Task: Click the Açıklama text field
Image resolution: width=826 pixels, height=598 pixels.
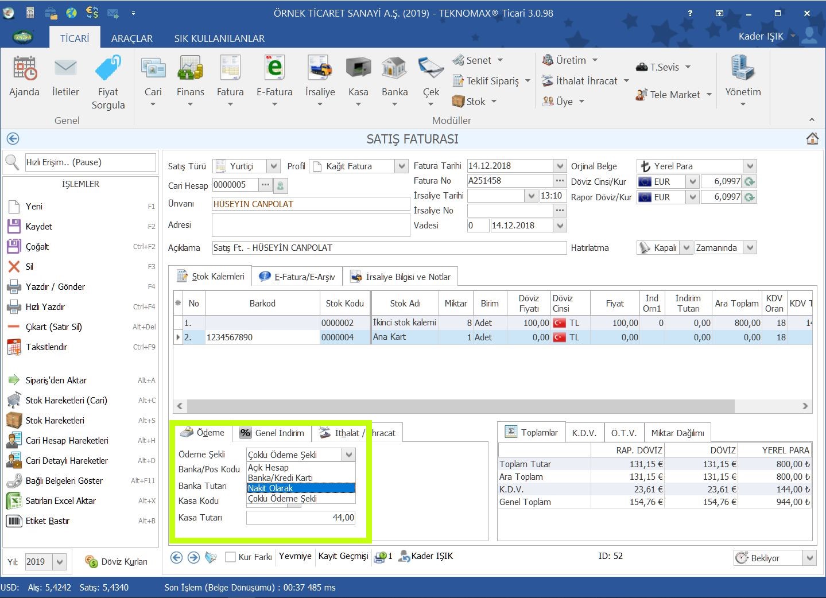Action: pyautogui.click(x=389, y=248)
